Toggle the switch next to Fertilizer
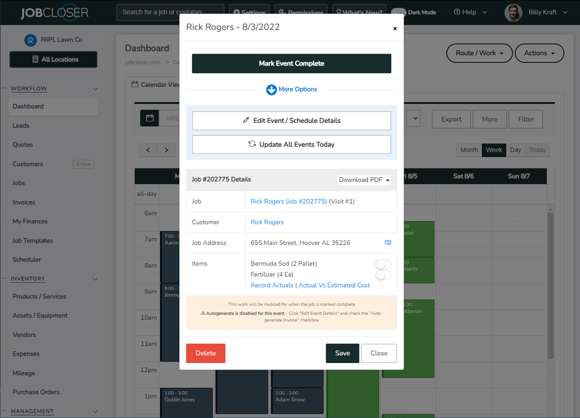Viewport: 580px width, 418px height. point(382,275)
